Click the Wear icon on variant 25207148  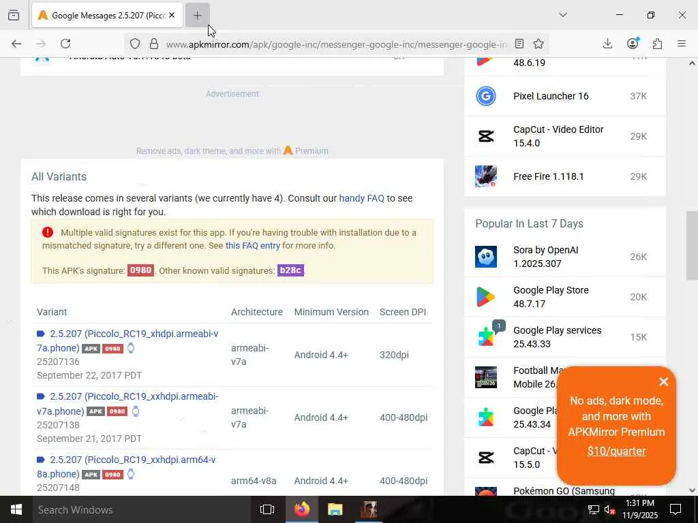(131, 474)
